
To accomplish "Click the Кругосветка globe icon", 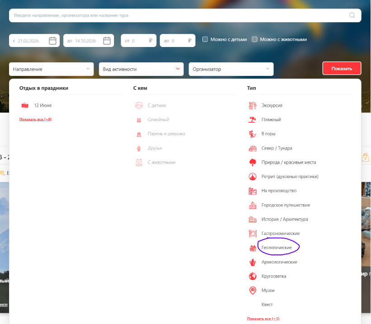I will [253, 276].
